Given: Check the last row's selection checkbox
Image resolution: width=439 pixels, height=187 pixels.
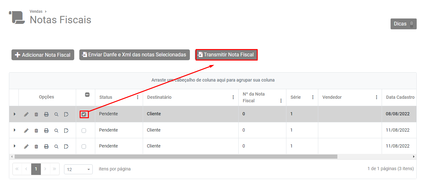Looking at the screenshot, I should tap(84, 147).
